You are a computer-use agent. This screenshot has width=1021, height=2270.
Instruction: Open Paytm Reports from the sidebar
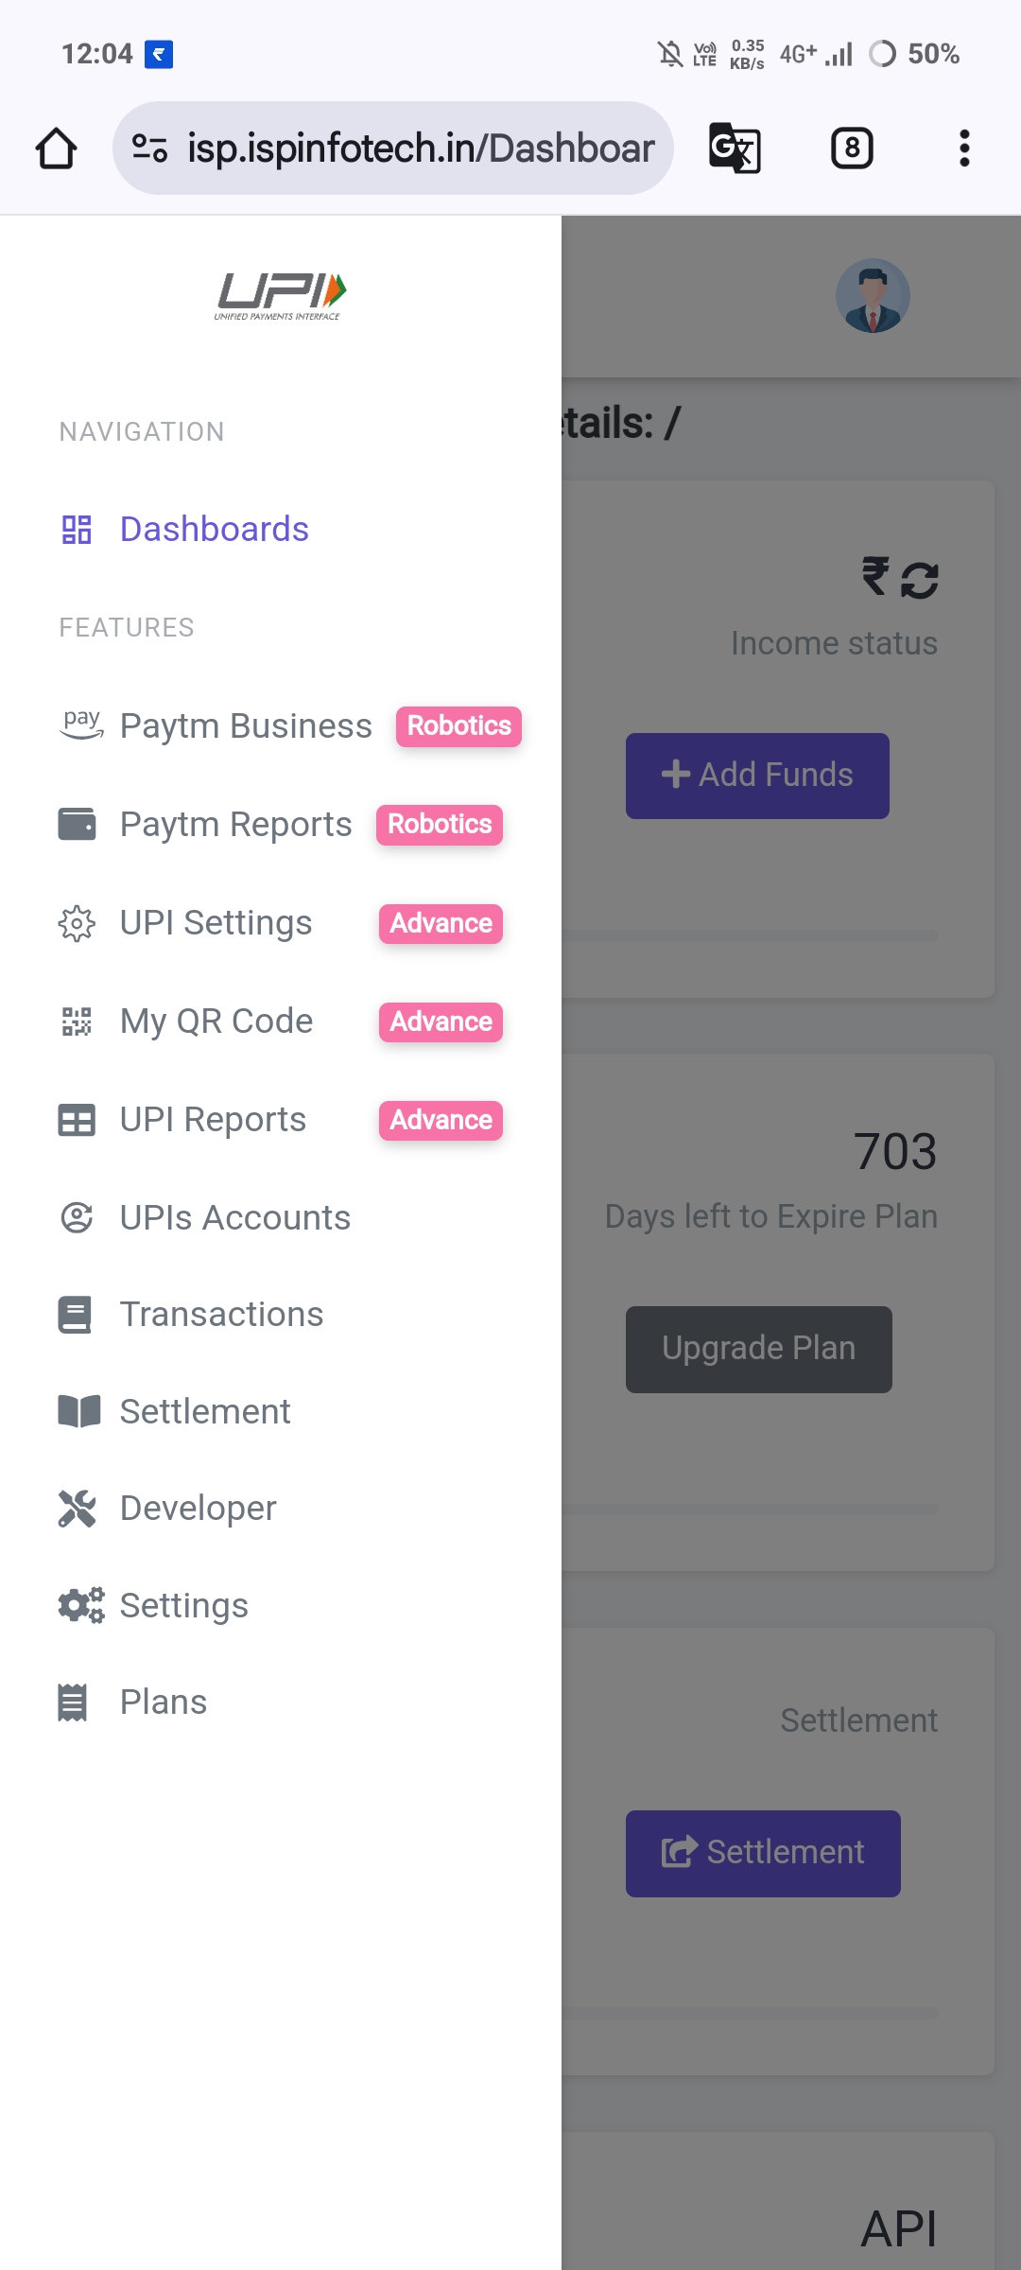click(x=235, y=825)
